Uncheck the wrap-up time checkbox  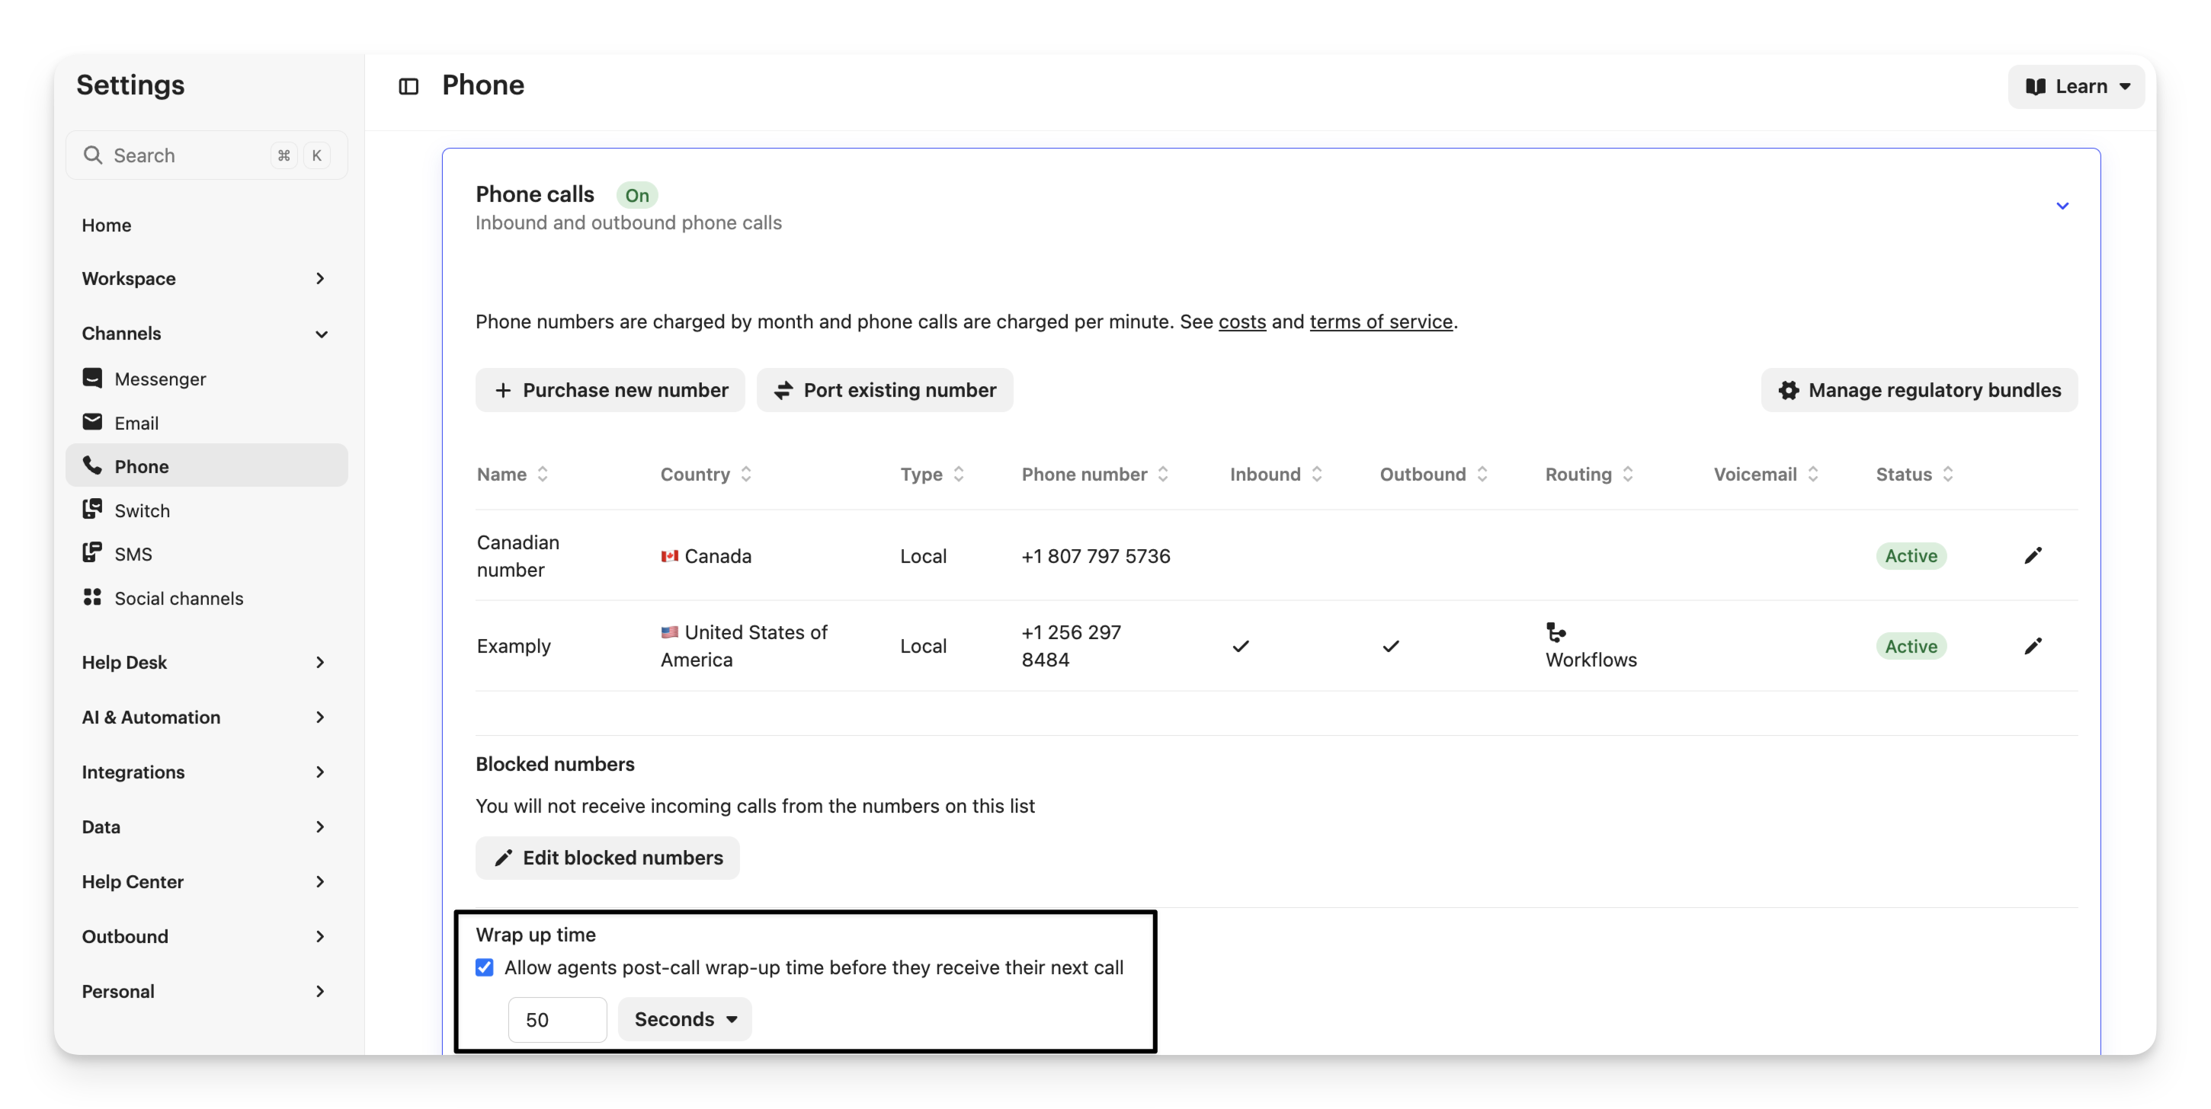[485, 967]
